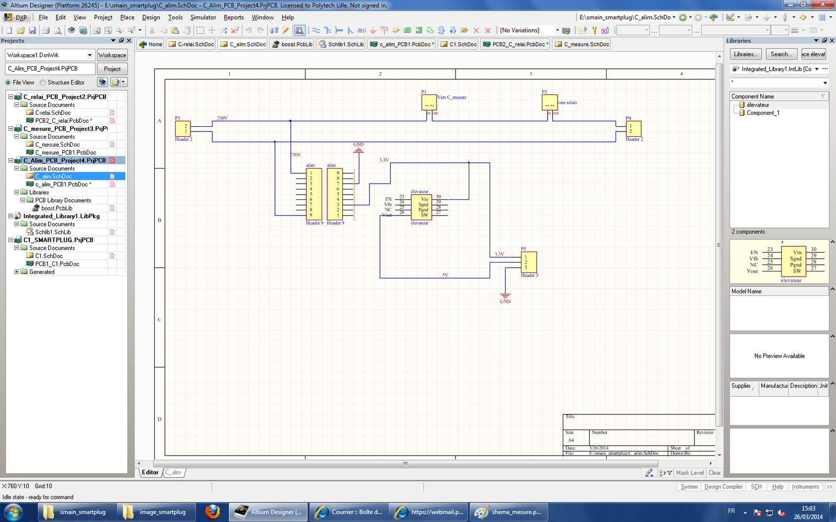Click the Search... button in Libraries panel
Screen dimensions: 836x522
(781, 54)
